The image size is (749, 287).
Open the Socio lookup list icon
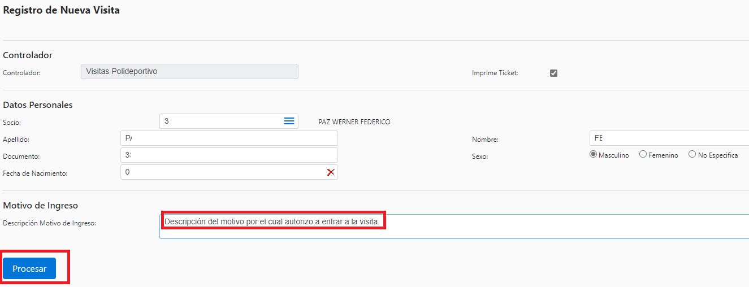289,121
